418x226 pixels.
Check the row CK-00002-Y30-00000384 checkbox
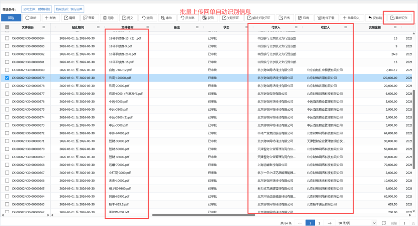(7, 38)
